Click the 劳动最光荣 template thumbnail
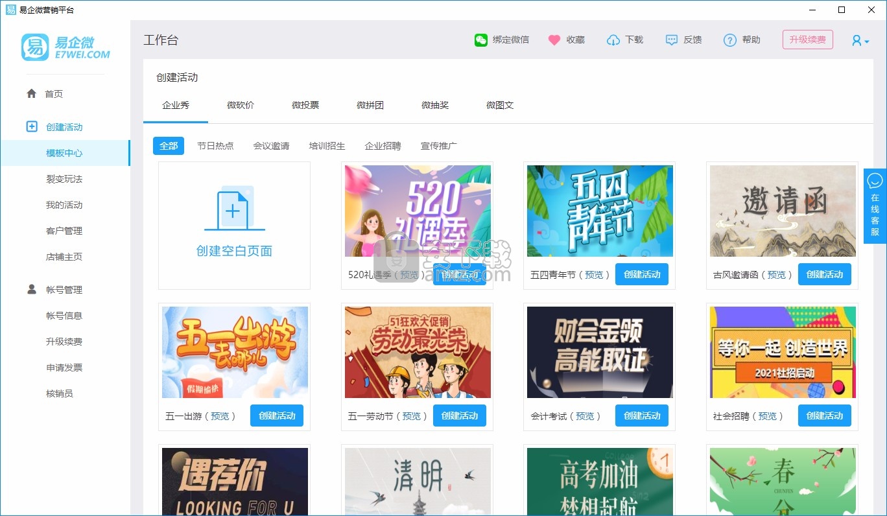Image resolution: width=887 pixels, height=516 pixels. point(418,352)
